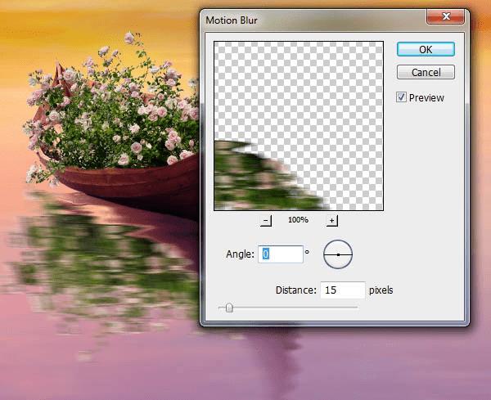
Task: Click the 100% zoom level text
Action: [x=298, y=220]
